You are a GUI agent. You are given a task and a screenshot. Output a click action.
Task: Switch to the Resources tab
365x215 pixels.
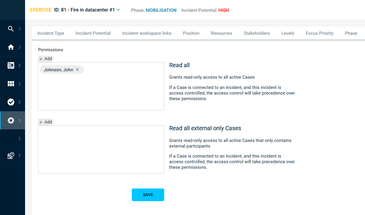coord(222,33)
